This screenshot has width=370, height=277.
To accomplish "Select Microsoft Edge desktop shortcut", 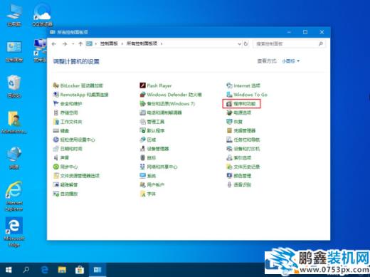I will [14, 232].
